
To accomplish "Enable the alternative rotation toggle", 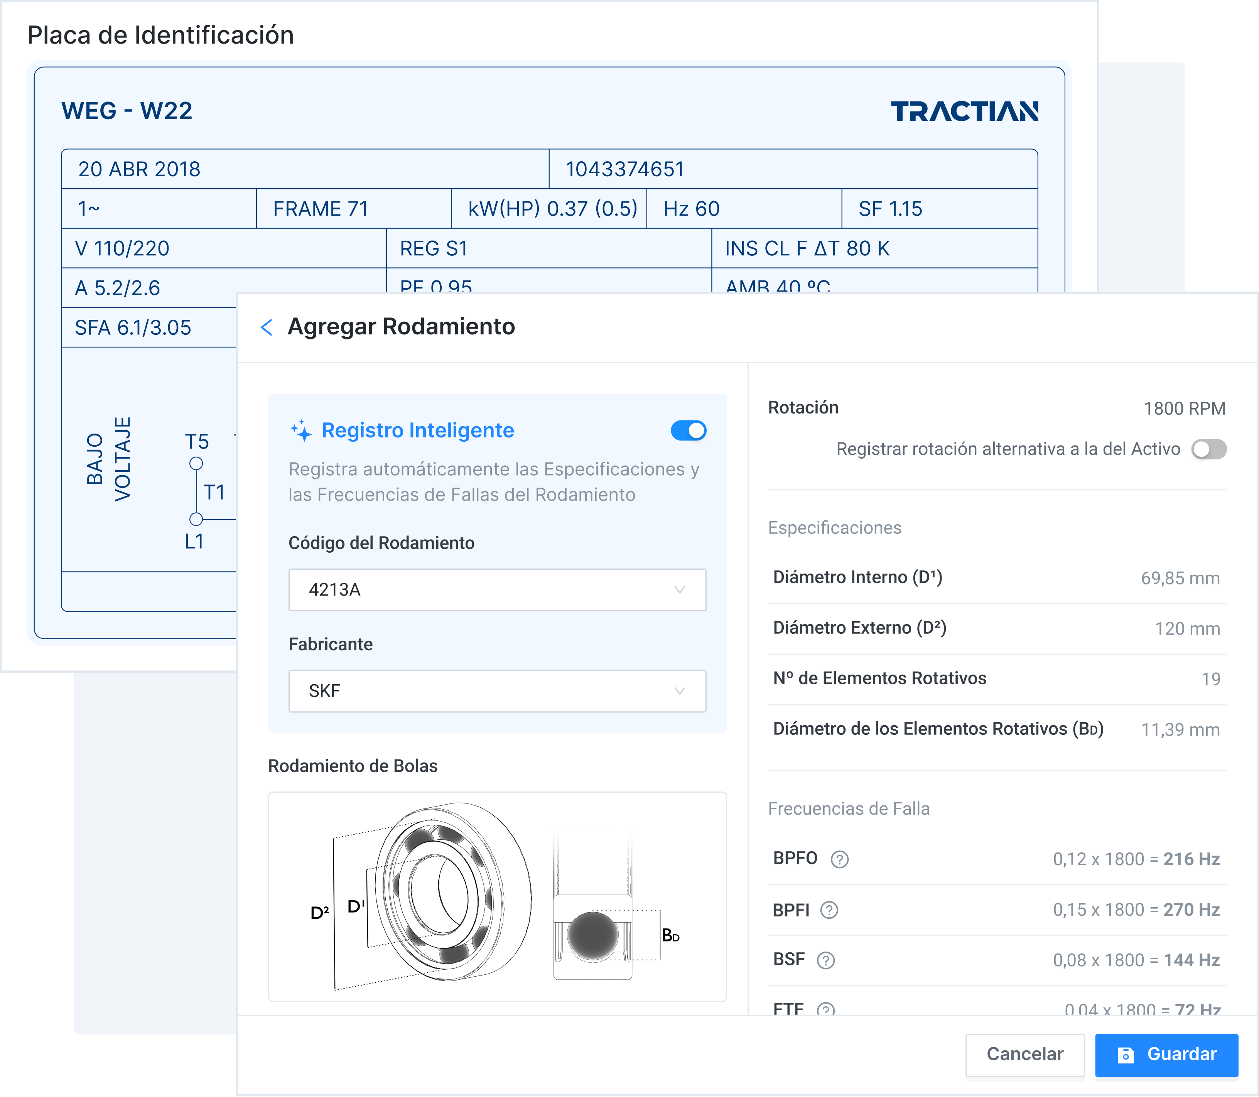I will (1208, 449).
